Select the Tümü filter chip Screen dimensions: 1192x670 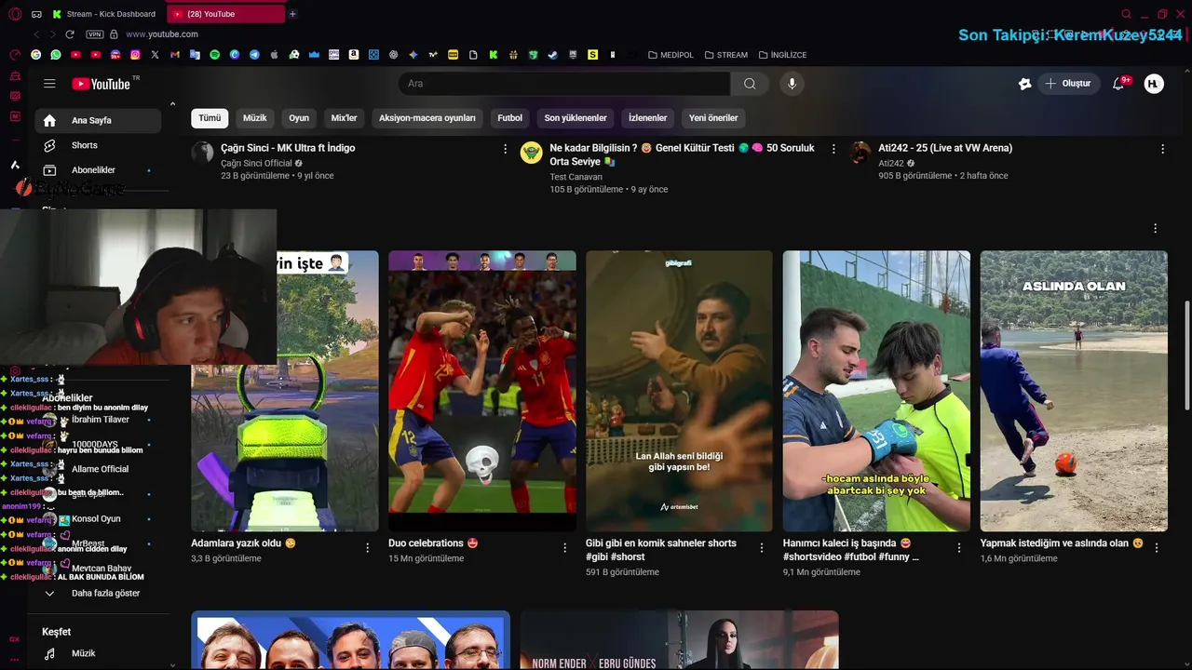210,118
